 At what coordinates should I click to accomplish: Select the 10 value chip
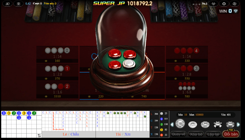click(180, 123)
